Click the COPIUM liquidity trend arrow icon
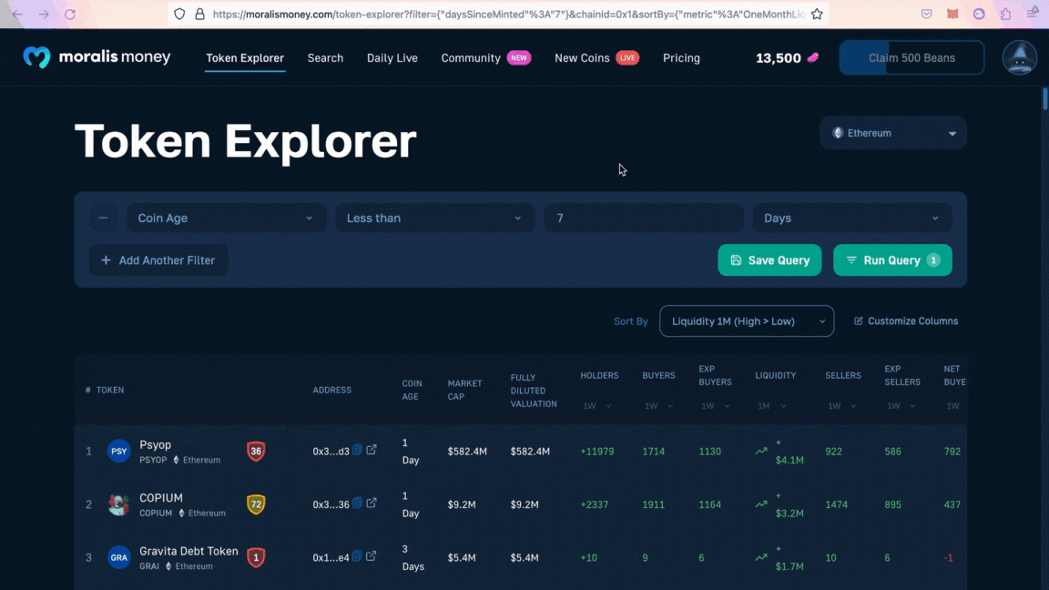Screen dimensions: 1049x590 click(x=761, y=504)
